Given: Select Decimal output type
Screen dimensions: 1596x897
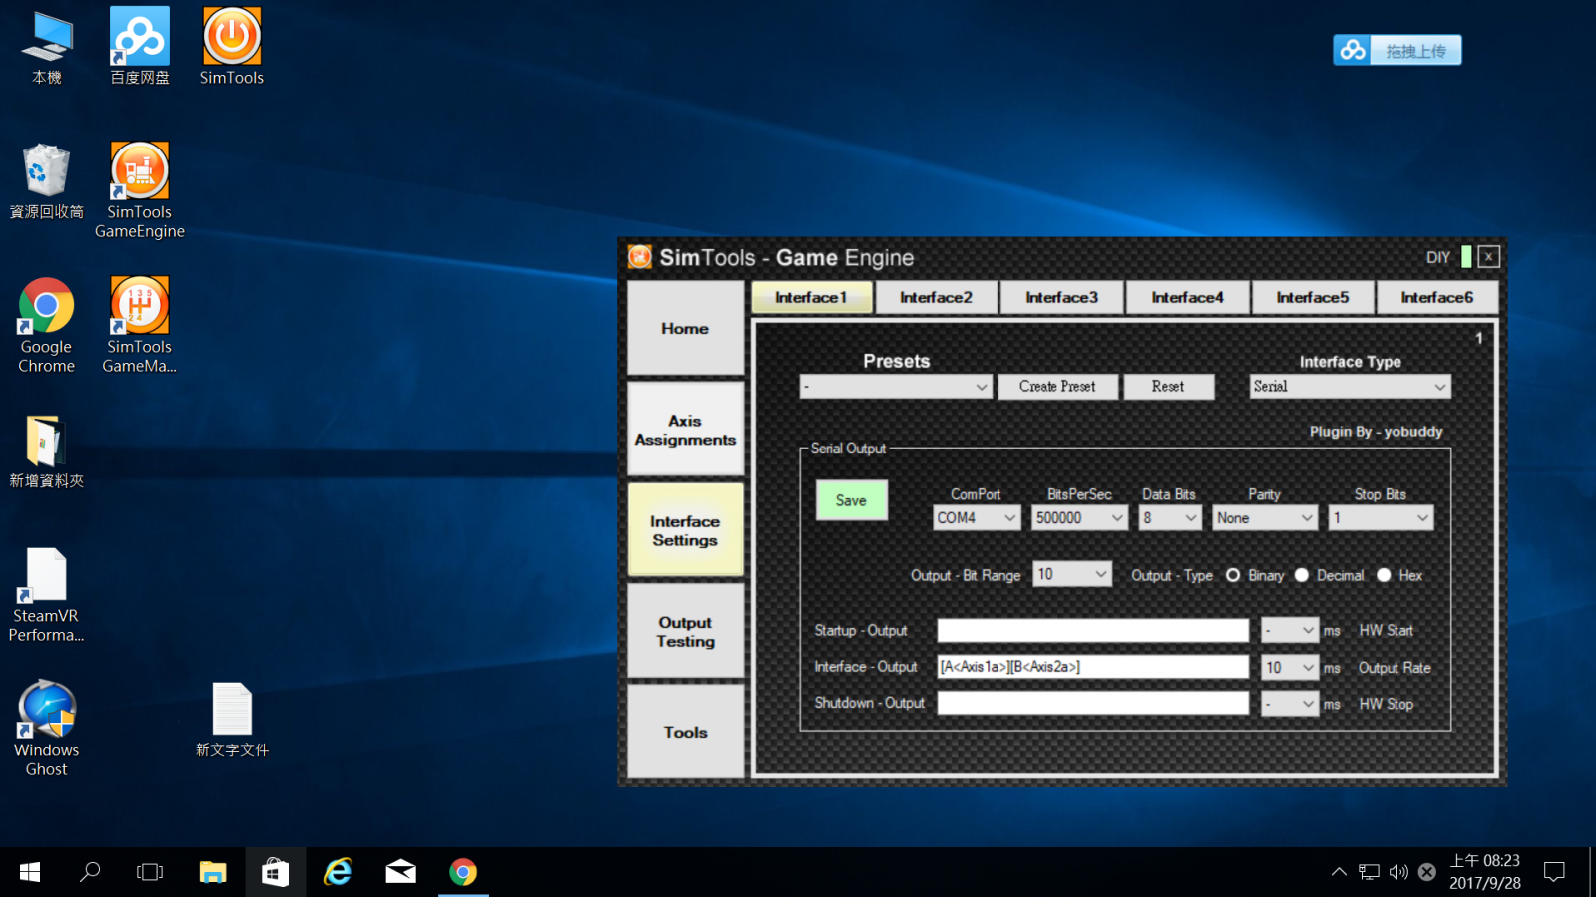Looking at the screenshot, I should click(x=1302, y=575).
